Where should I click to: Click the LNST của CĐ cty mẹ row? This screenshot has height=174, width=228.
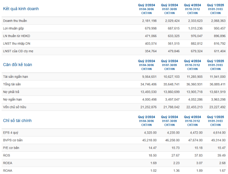click(114, 51)
